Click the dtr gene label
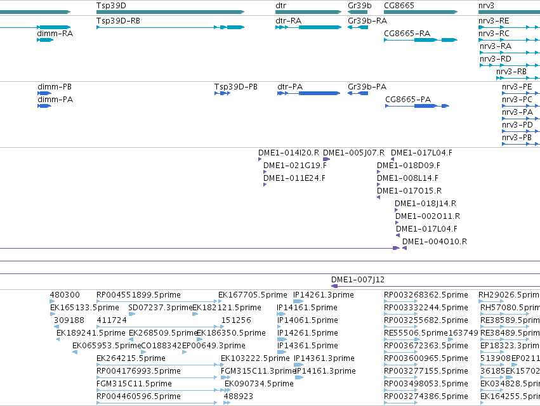Screen dimensions: 540x406 280,6
